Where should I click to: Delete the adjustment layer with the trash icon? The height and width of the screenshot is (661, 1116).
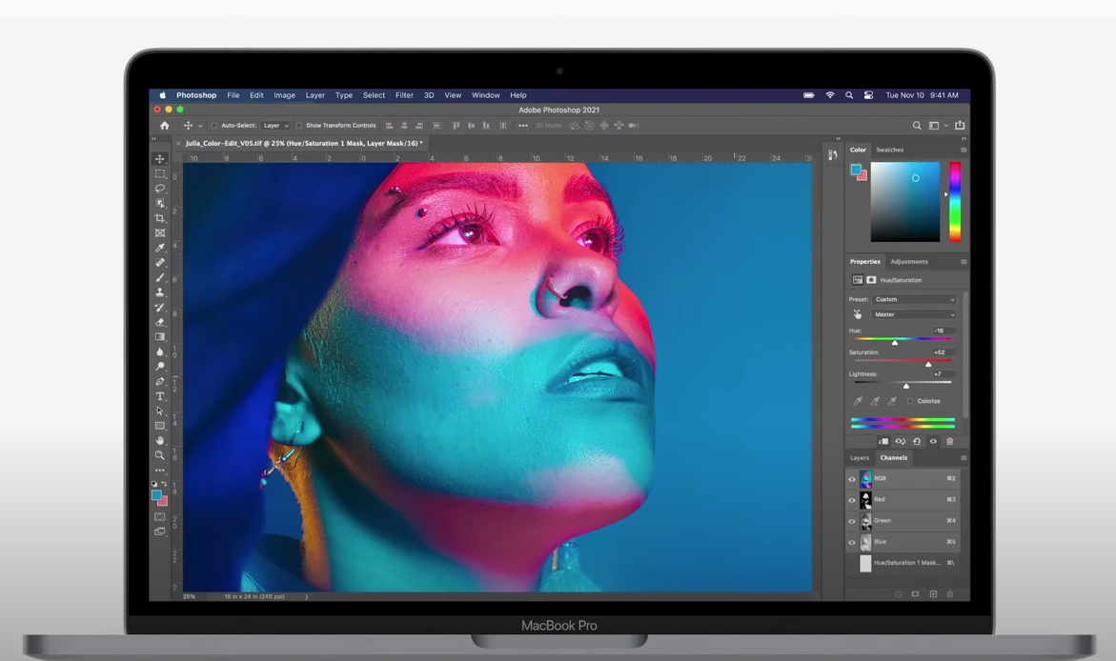(949, 442)
